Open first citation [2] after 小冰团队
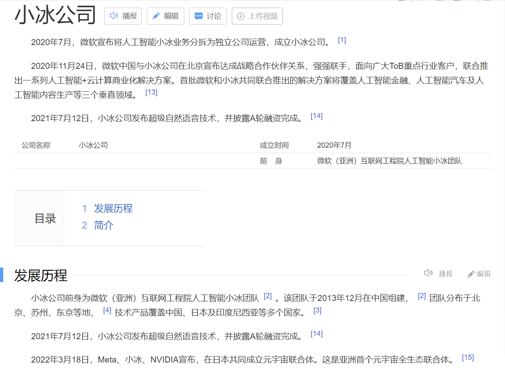Screen dimensions: 505x377 (x=268, y=296)
